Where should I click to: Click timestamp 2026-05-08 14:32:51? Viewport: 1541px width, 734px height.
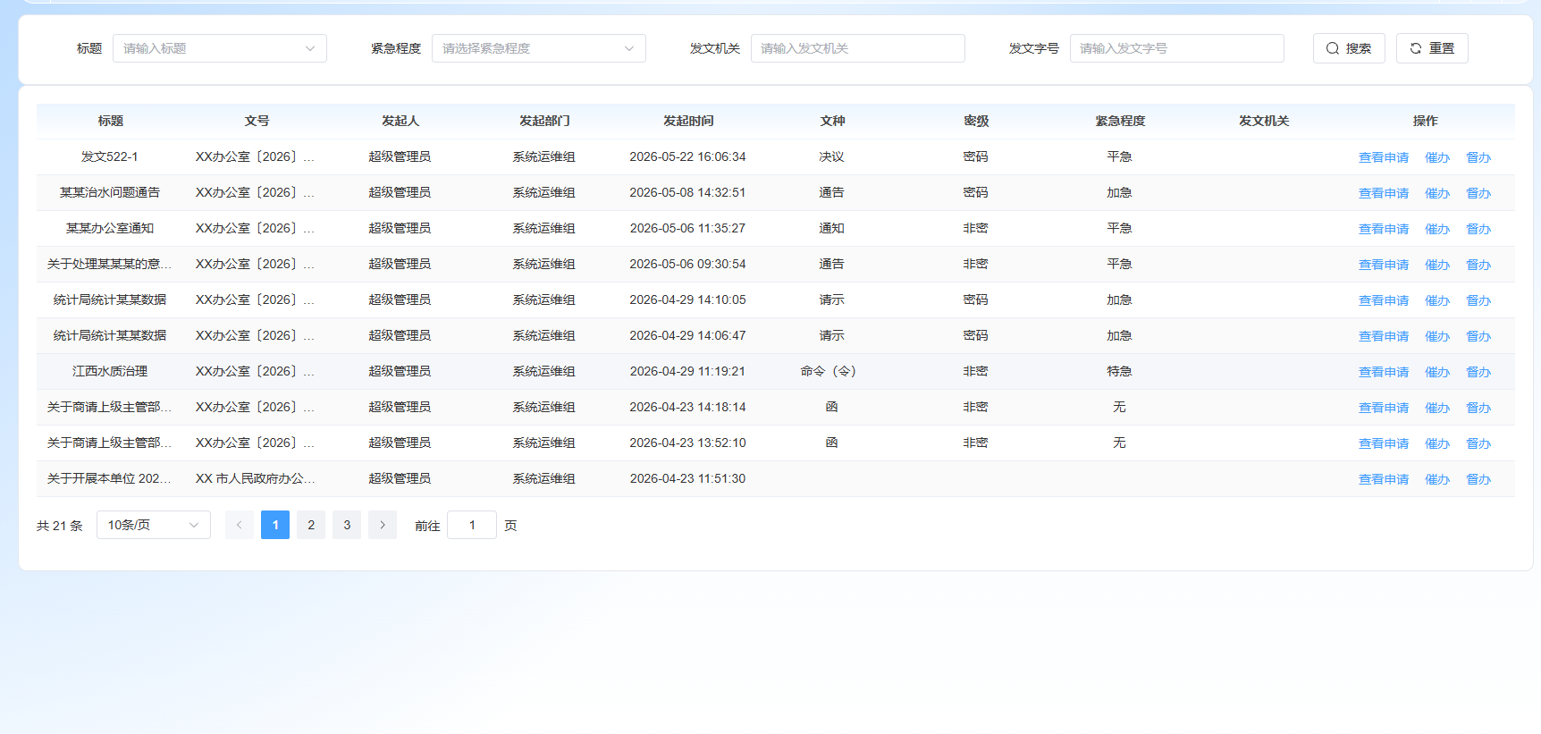[x=687, y=192]
